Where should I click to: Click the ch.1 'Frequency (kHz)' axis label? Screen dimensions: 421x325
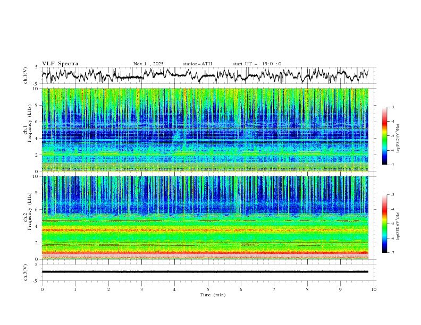[x=30, y=124]
